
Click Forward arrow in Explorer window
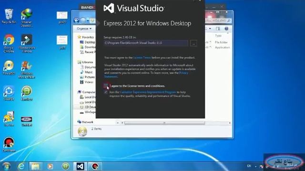click(x=83, y=20)
